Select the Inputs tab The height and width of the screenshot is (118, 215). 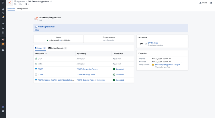[40, 48]
